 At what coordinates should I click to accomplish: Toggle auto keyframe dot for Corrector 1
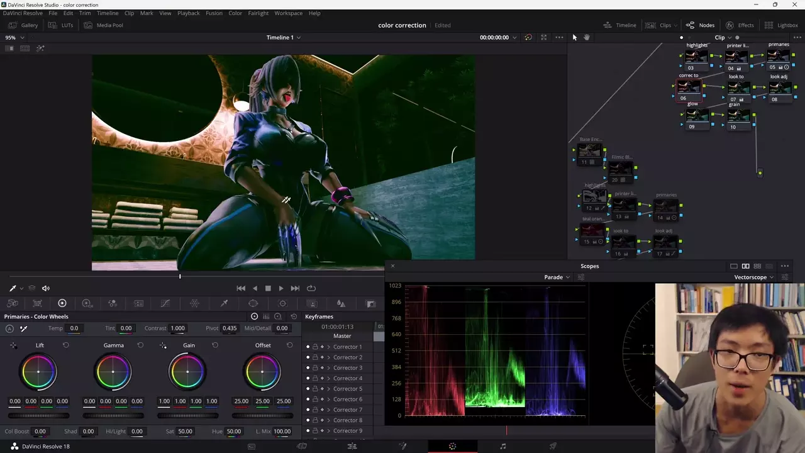click(308, 347)
